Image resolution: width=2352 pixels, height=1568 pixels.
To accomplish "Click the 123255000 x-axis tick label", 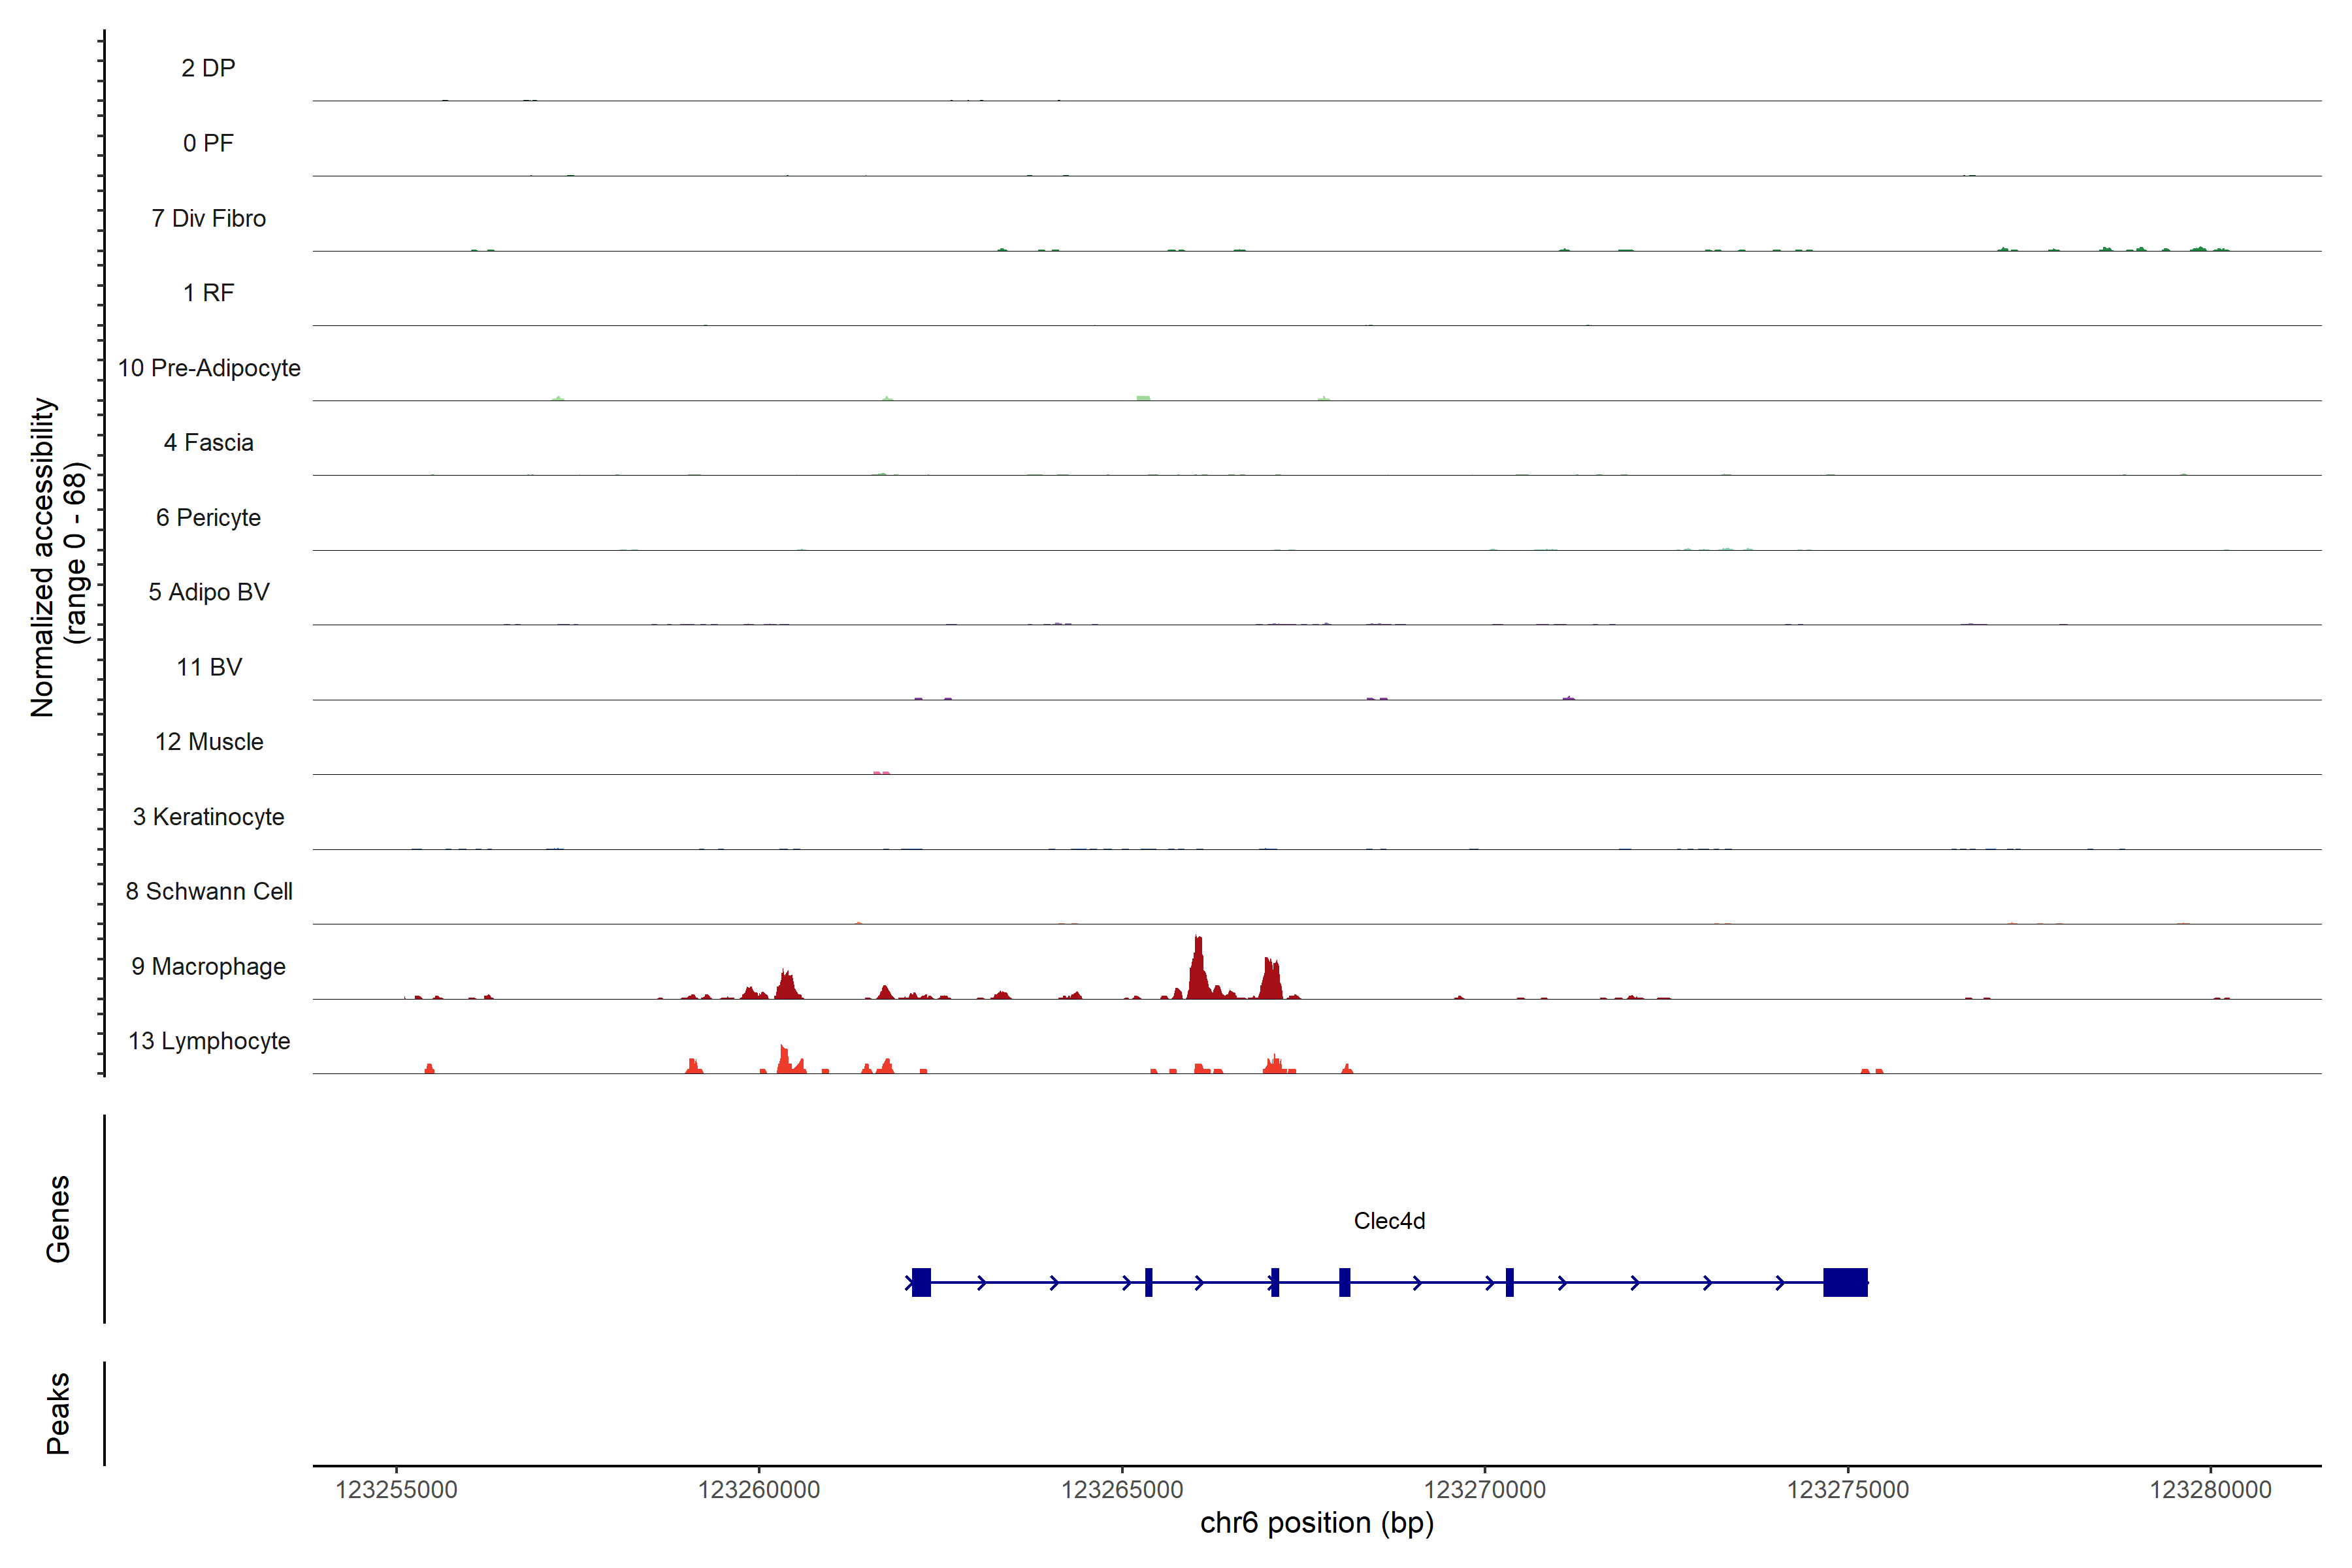I will [x=396, y=1490].
